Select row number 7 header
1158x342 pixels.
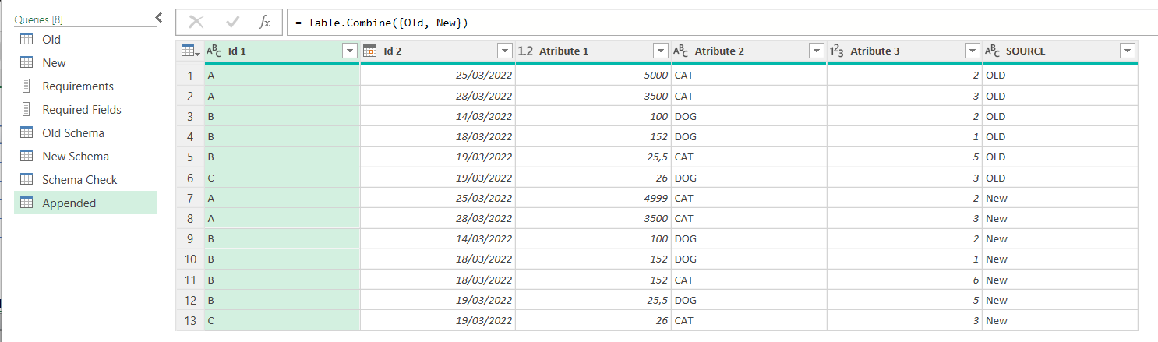coord(189,199)
